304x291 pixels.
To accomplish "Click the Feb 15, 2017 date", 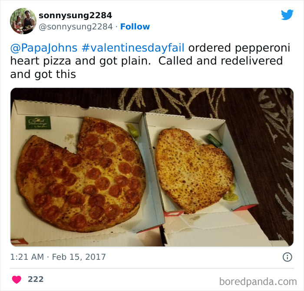I will (x=79, y=257).
